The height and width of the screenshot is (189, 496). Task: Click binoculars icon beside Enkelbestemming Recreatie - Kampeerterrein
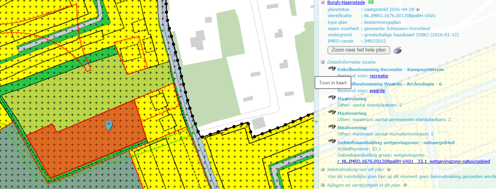[332, 69]
